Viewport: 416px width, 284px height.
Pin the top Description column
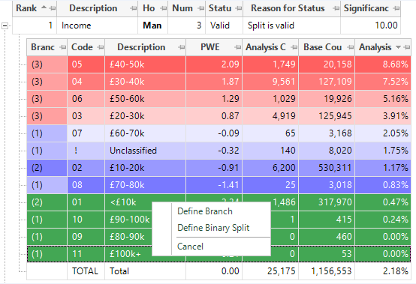134,8
